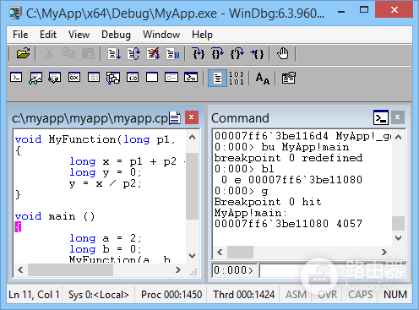
Task: Focus the command input field beside 0:000>
Action: click(332, 270)
